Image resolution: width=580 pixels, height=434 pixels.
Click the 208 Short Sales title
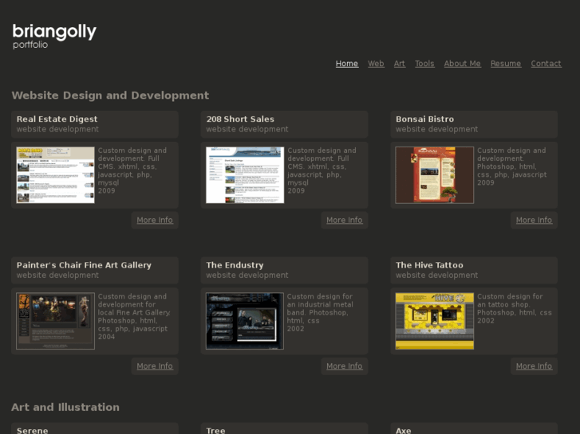(240, 119)
